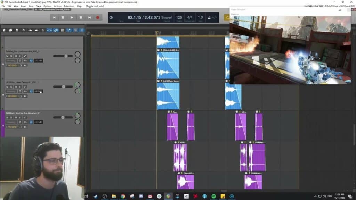The image size is (356, 200).
Task: Open the FX chain on the GUNMech track
Action: click(x=25, y=122)
